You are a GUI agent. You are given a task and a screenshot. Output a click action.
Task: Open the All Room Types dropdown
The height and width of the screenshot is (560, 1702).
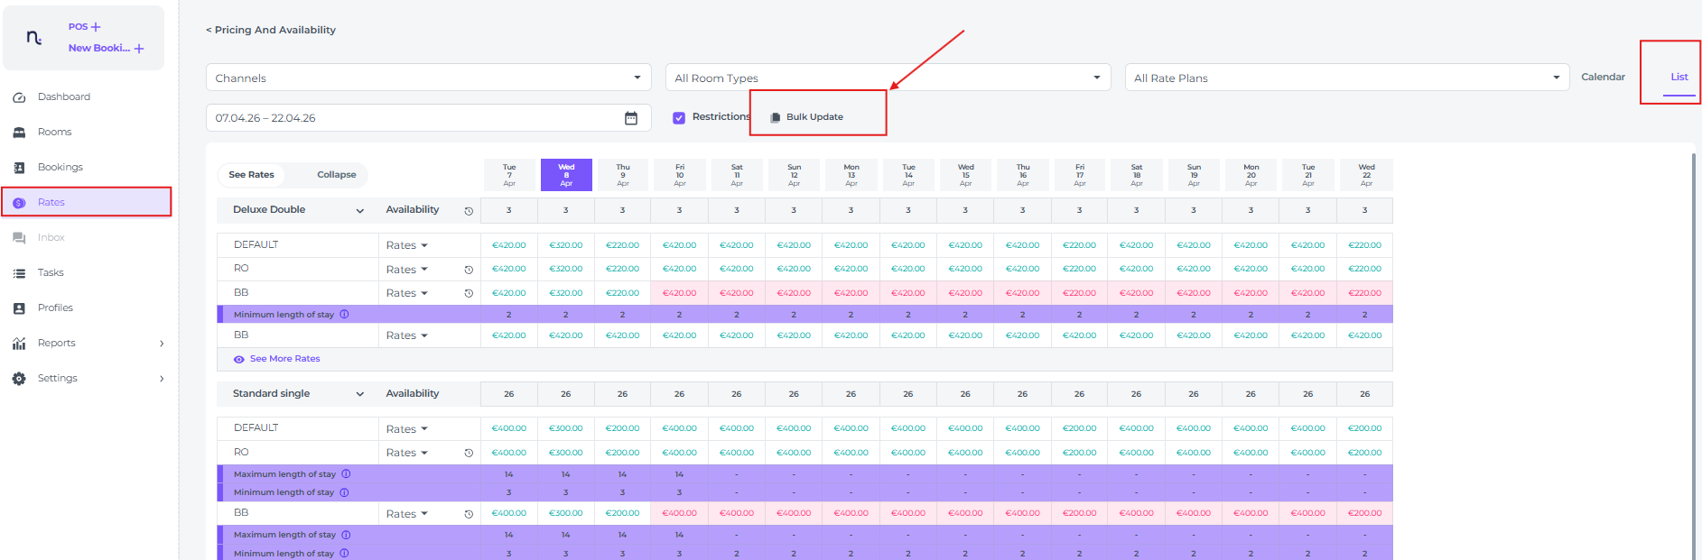tap(888, 78)
